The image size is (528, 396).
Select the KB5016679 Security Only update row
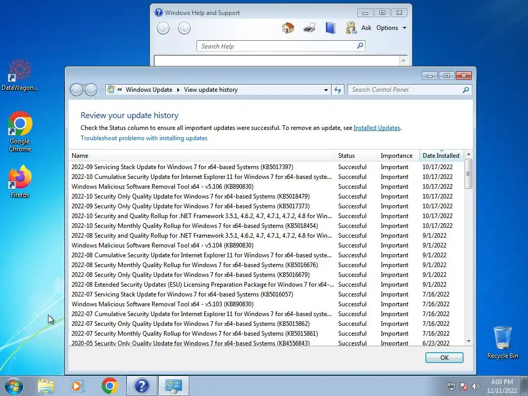pyautogui.click(x=266, y=275)
